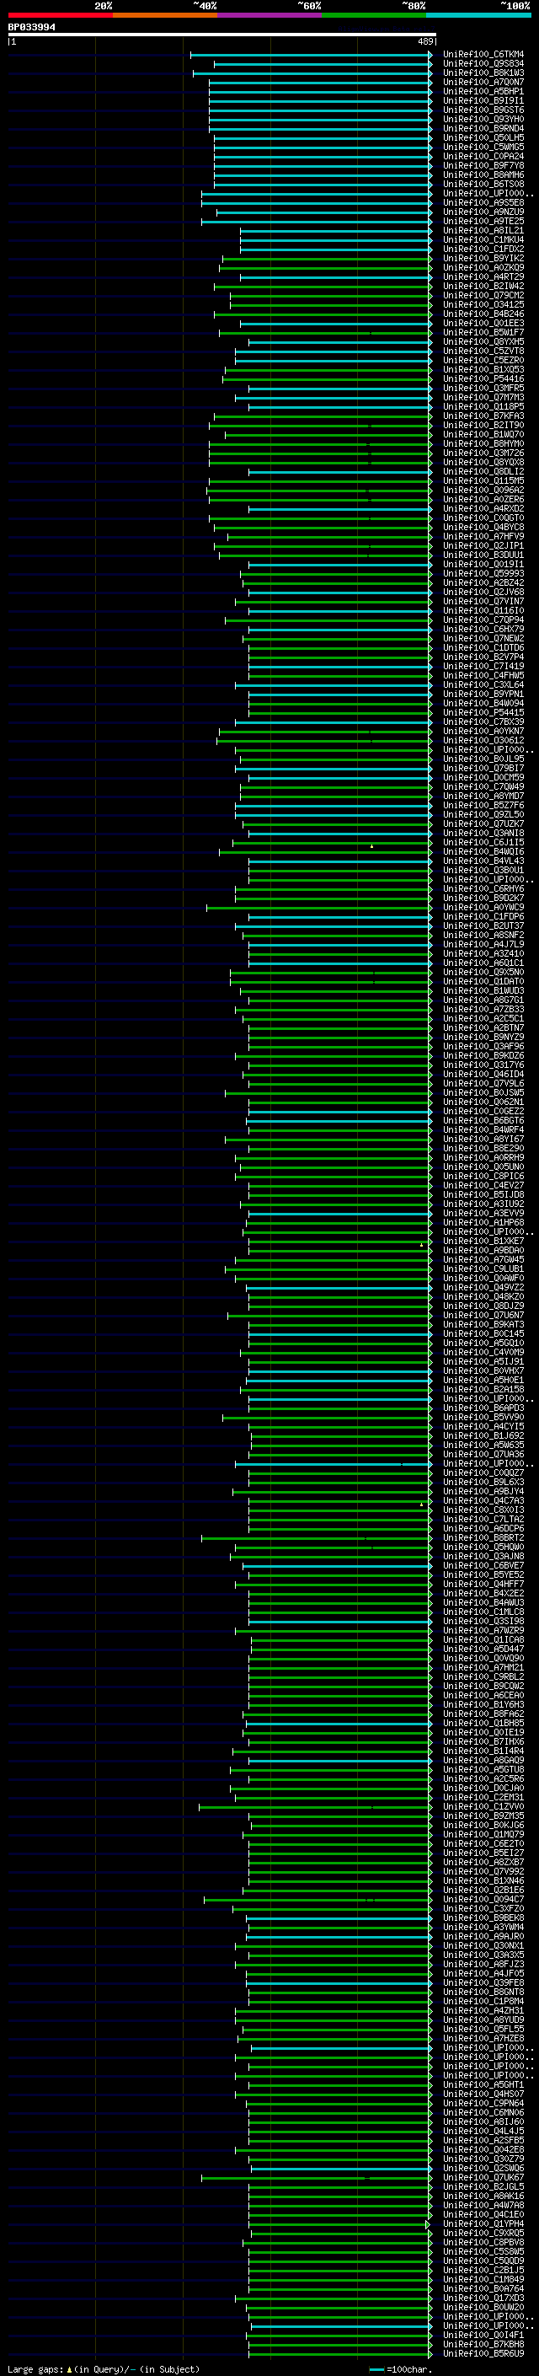Select the UniRef100_Q79CM2 label
This screenshot has width=539, height=2376.
click(483, 295)
